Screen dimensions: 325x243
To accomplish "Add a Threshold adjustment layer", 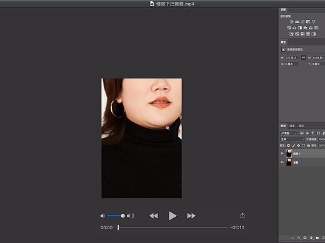I will [x=302, y=34].
